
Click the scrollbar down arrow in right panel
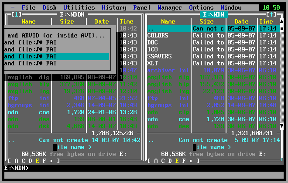[281, 126]
